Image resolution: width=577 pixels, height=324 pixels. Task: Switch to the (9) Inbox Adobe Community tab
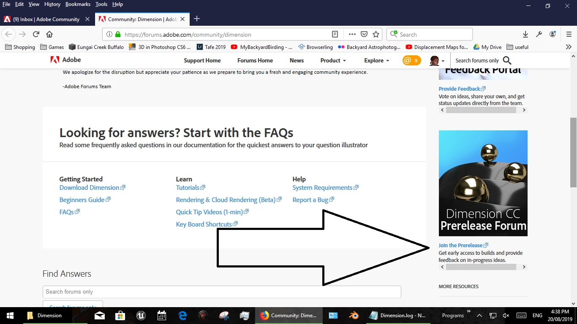47,19
